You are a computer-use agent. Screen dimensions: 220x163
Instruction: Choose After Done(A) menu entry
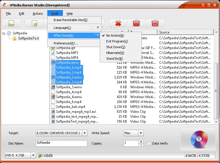(74, 35)
